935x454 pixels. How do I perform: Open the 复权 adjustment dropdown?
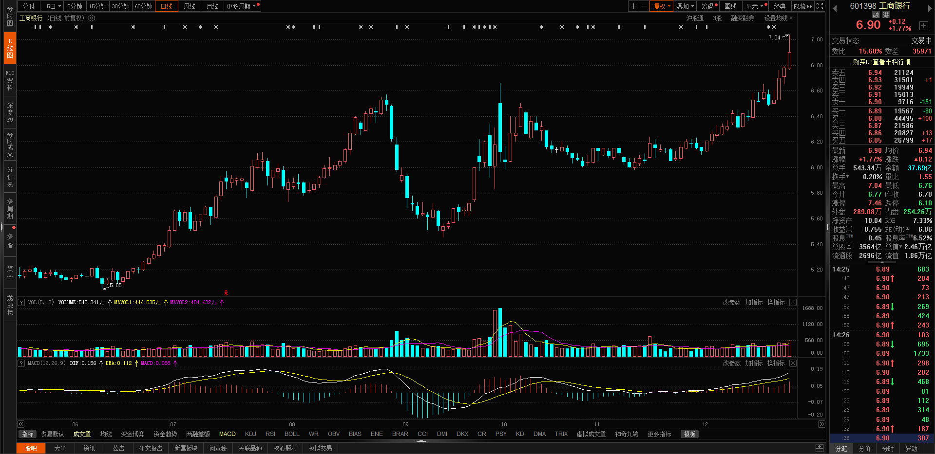662,6
